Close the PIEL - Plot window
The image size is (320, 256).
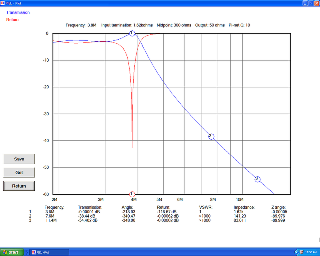pyautogui.click(x=317, y=3)
